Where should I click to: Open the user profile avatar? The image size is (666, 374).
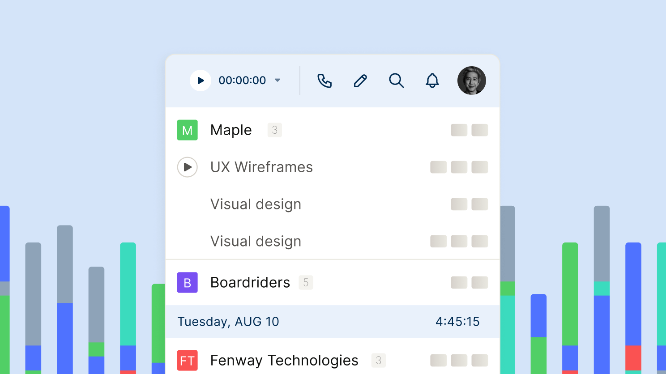coord(471,81)
